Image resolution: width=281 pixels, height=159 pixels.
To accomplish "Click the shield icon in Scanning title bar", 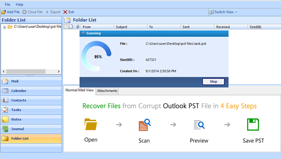I will [83, 33].
